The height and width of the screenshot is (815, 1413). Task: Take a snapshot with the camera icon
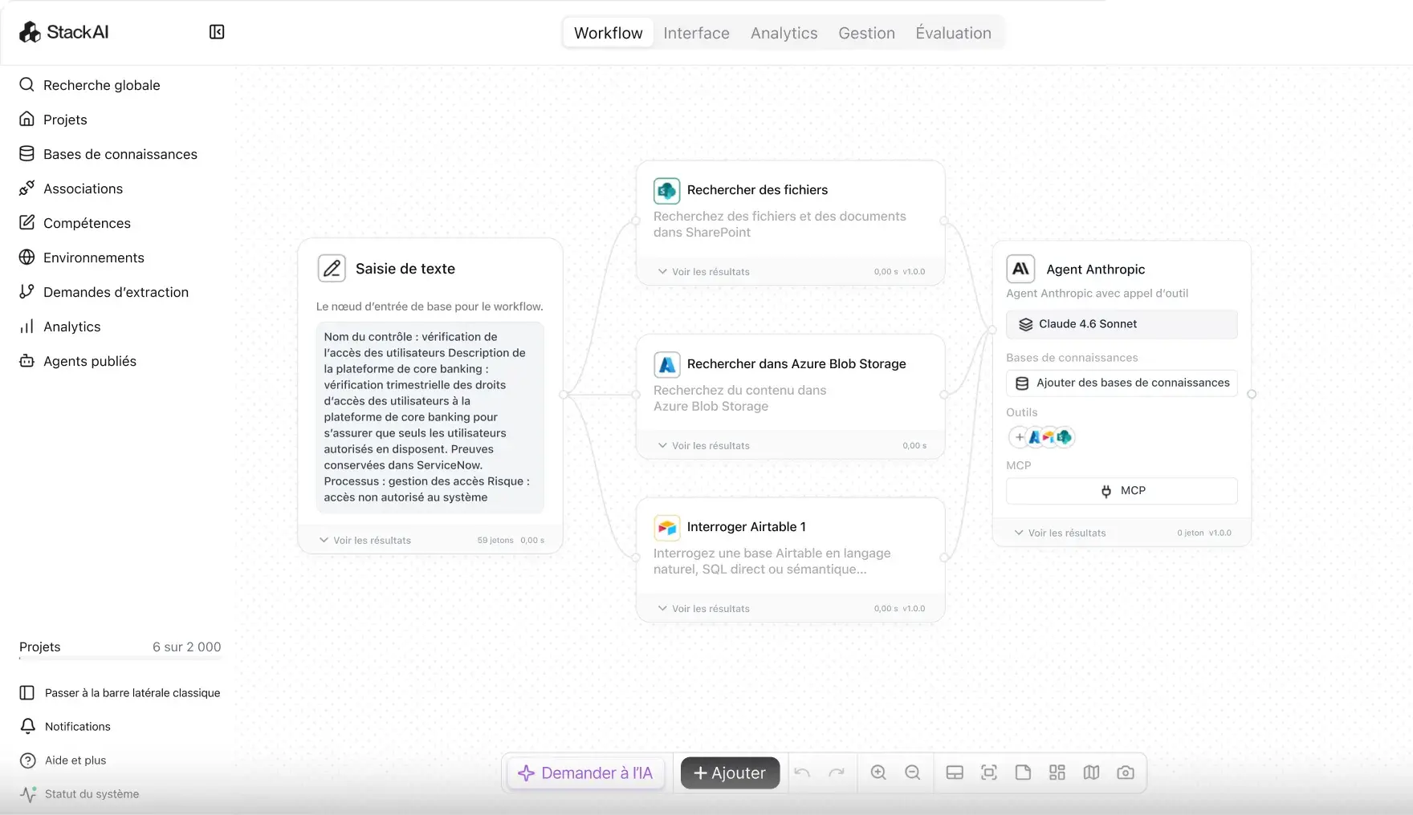[1126, 772]
